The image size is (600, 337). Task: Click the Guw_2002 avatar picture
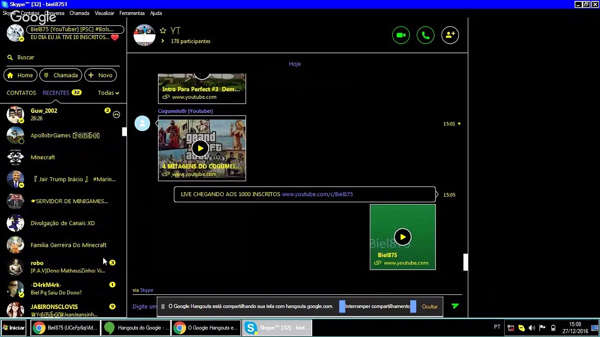click(15, 114)
